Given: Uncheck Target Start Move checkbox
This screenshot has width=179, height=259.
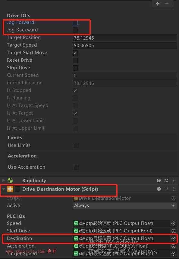Looking at the screenshot, I should point(75,53).
